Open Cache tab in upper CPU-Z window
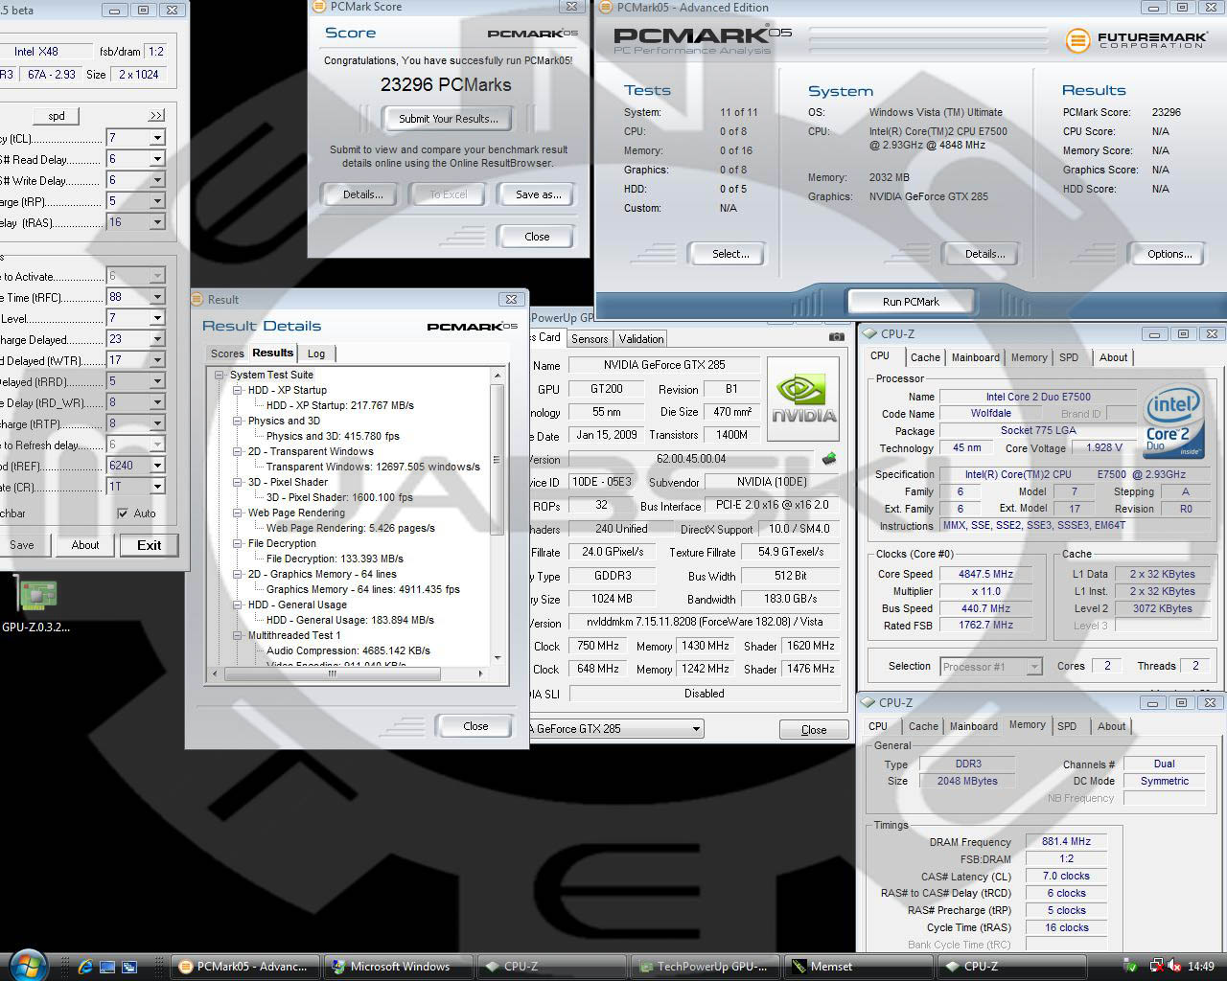The width and height of the screenshot is (1227, 981). click(x=925, y=357)
